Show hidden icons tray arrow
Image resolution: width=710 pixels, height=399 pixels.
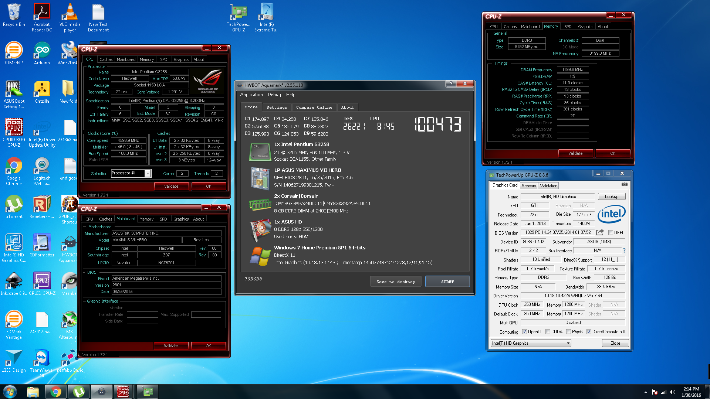coord(646,392)
